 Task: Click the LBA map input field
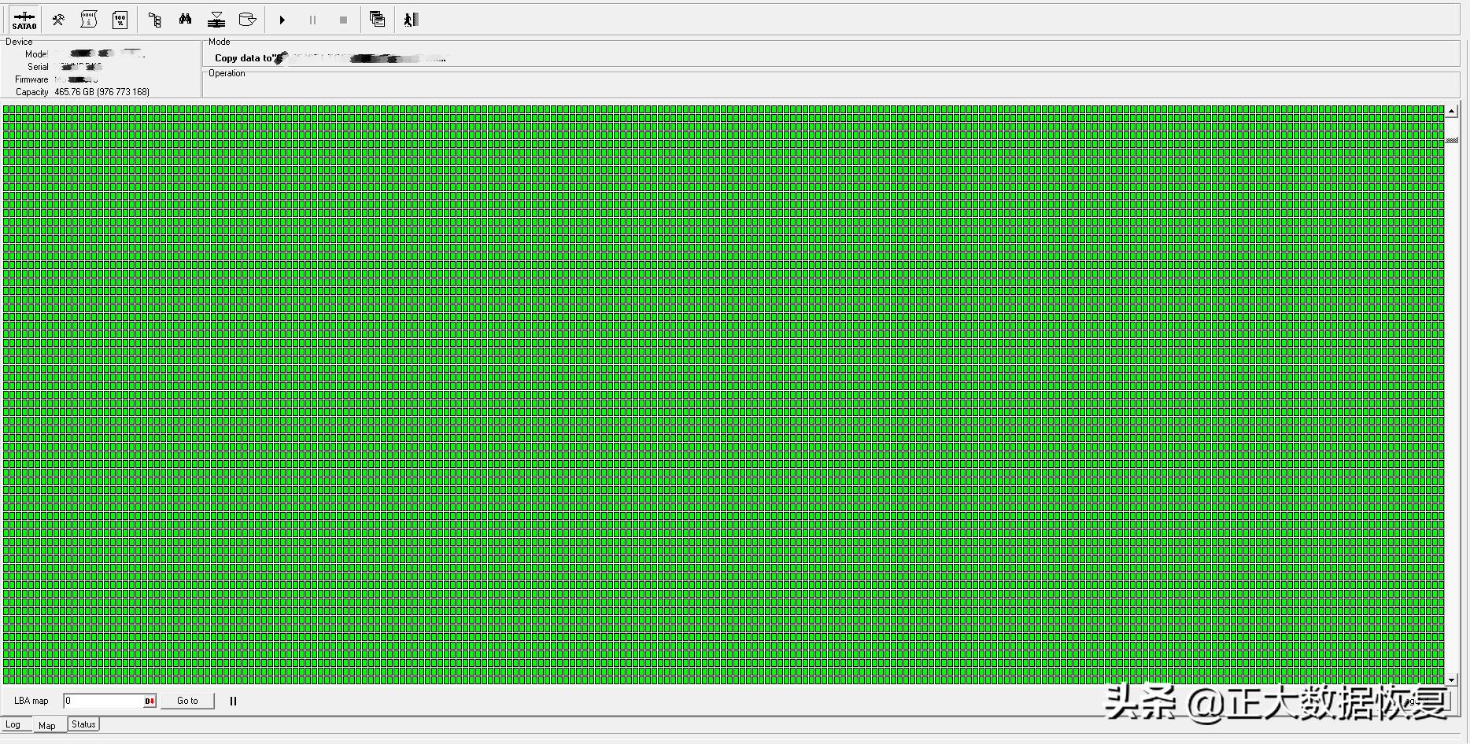click(x=102, y=701)
